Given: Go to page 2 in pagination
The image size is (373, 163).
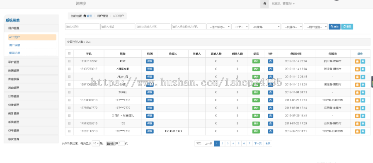Looking at the screenshot, I should pos(222,144).
